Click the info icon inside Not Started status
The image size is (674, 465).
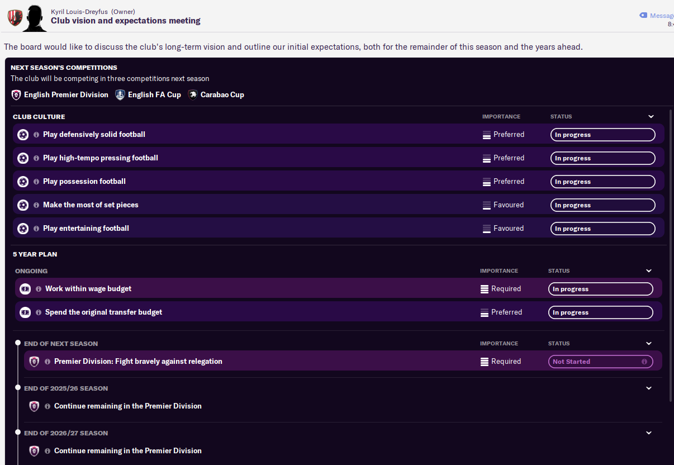pos(644,362)
